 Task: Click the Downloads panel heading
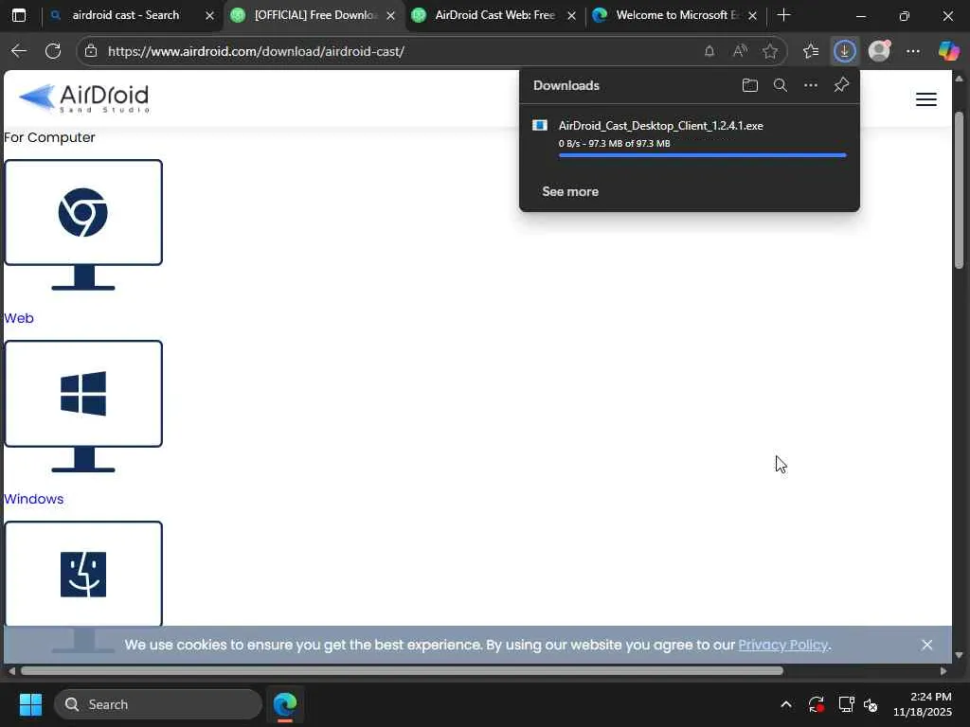[566, 85]
